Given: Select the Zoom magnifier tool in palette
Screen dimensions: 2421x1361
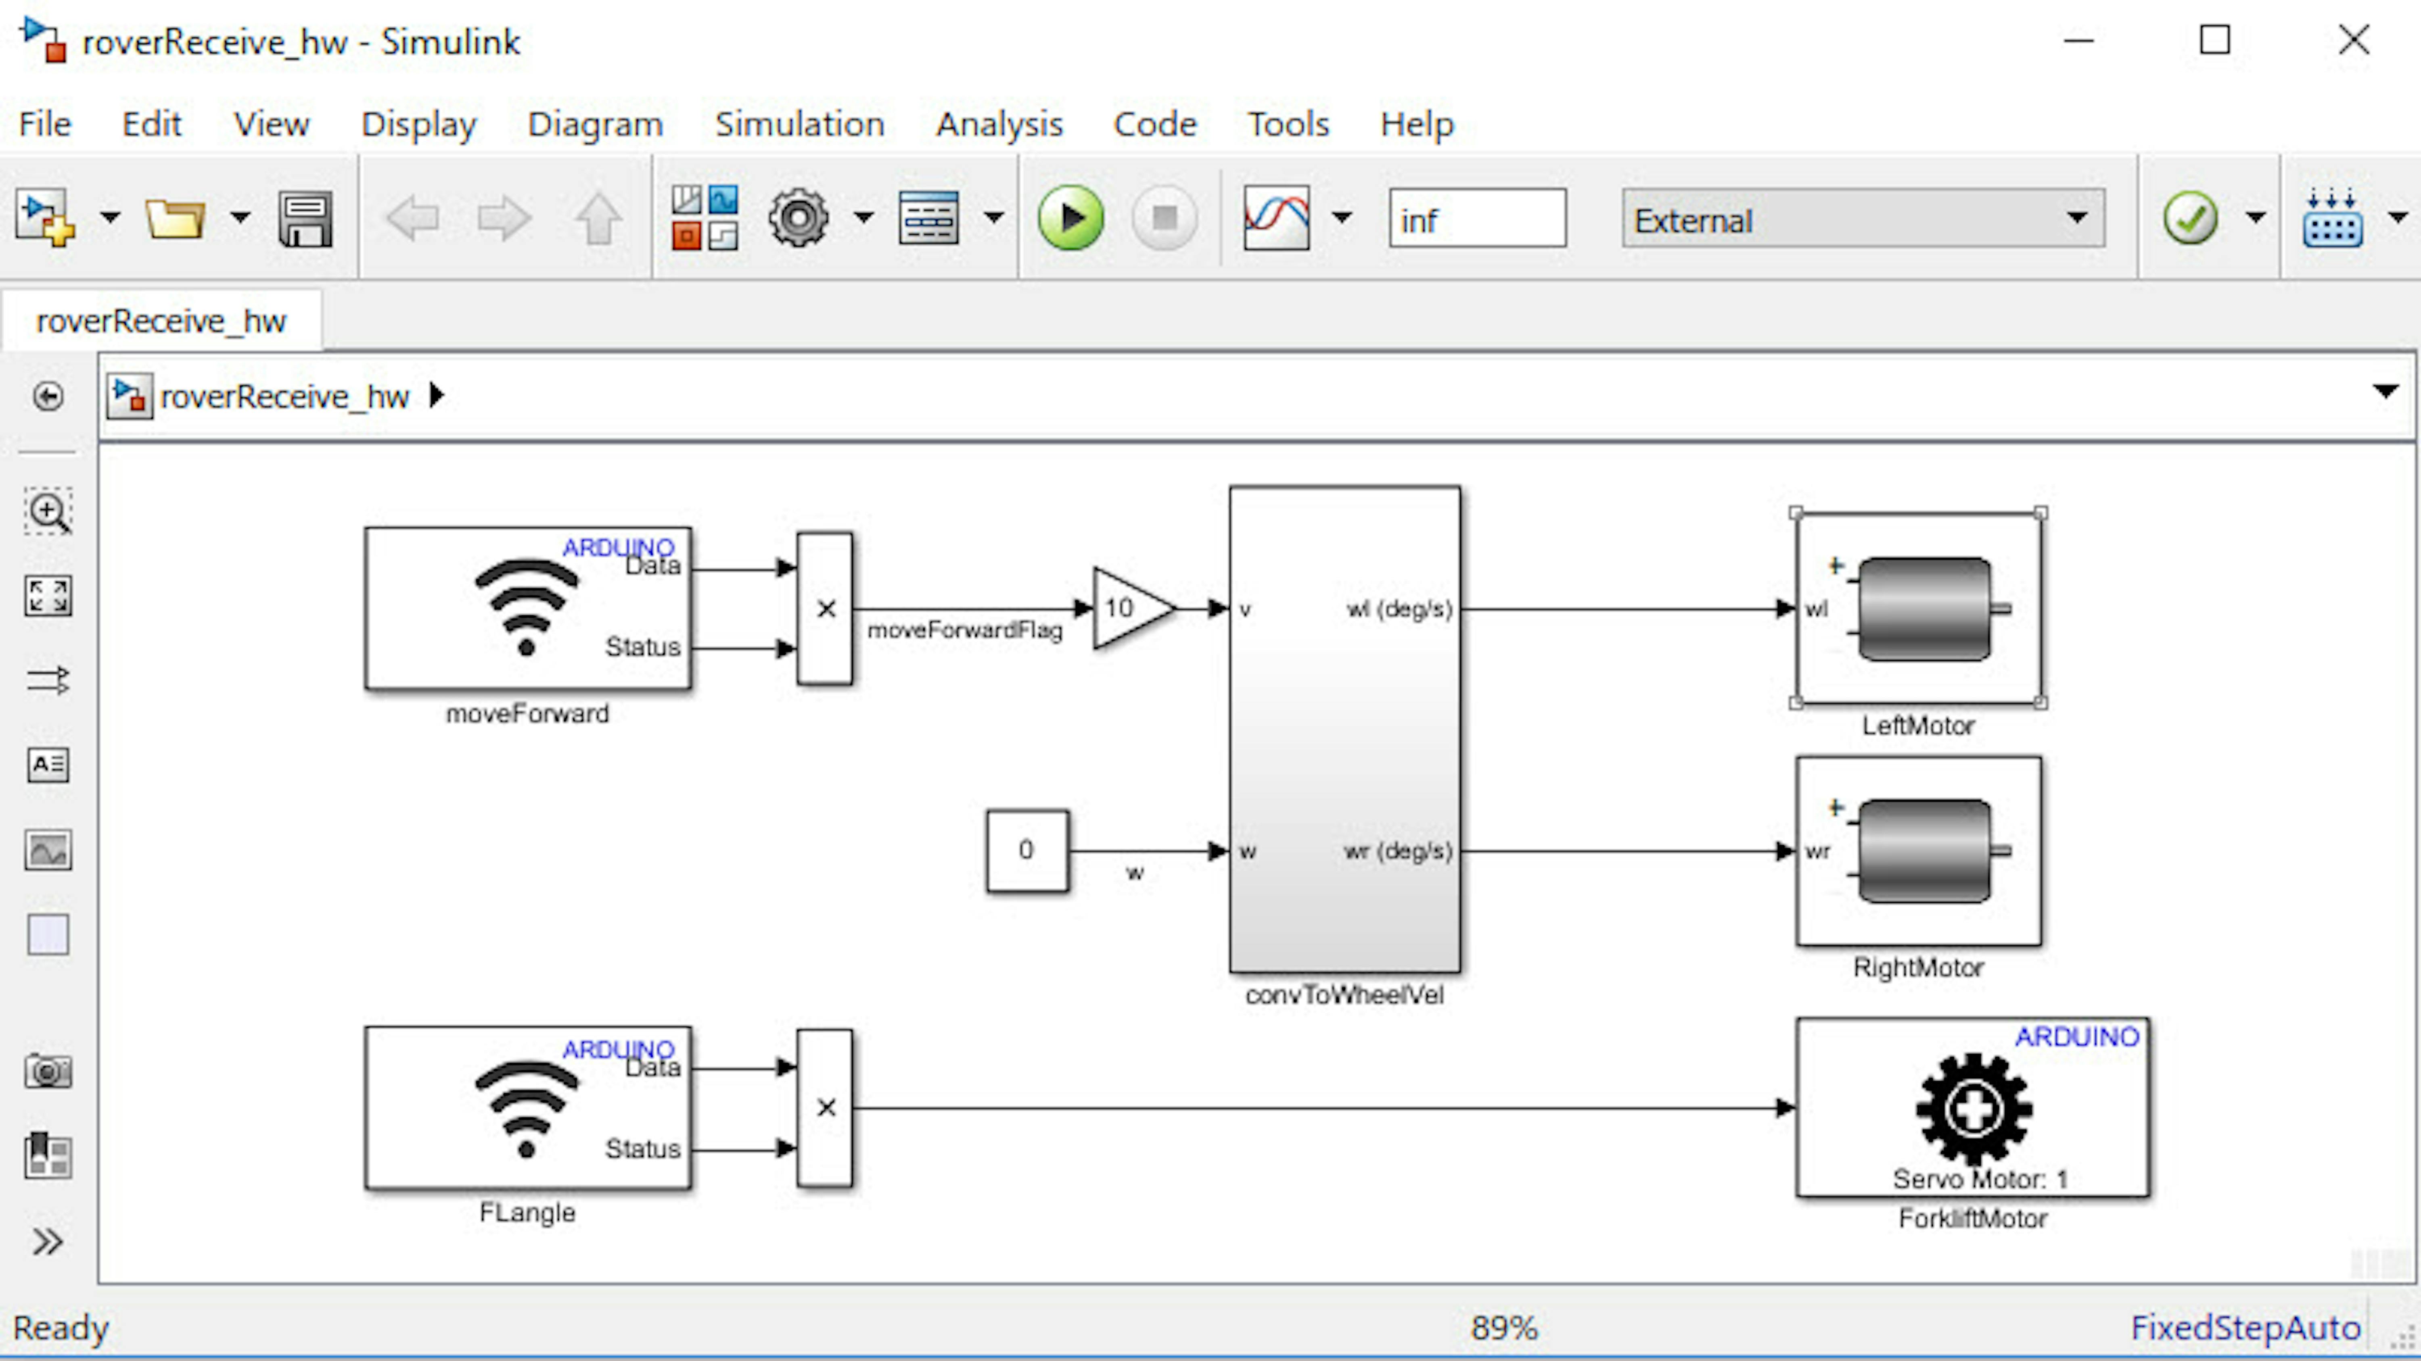Looking at the screenshot, I should point(48,511).
